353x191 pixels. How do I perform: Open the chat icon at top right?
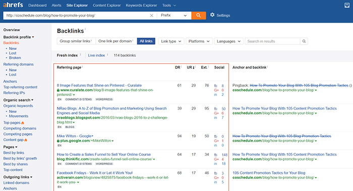347,5
